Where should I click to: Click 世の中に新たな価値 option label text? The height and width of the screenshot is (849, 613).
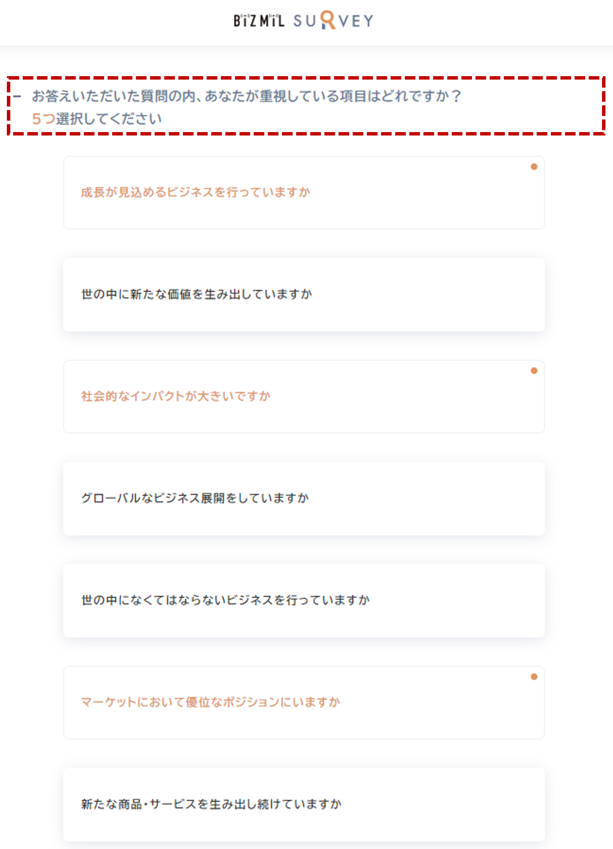(197, 294)
